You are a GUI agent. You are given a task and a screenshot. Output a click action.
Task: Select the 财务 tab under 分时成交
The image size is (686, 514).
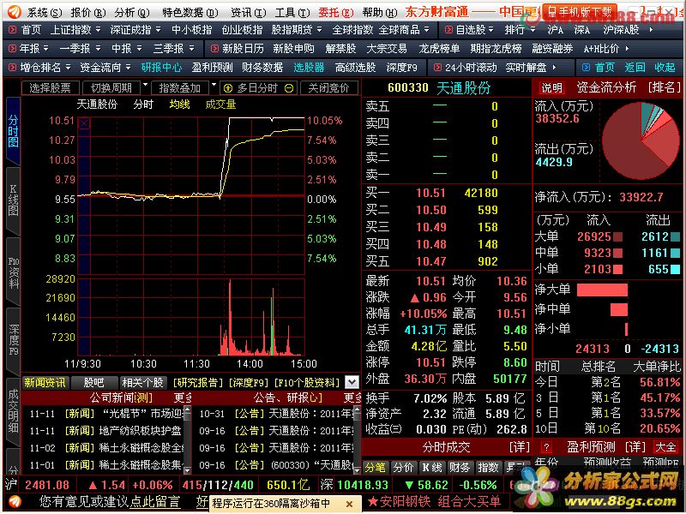click(x=460, y=467)
